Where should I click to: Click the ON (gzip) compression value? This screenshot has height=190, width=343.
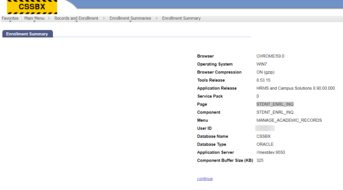[265, 72]
